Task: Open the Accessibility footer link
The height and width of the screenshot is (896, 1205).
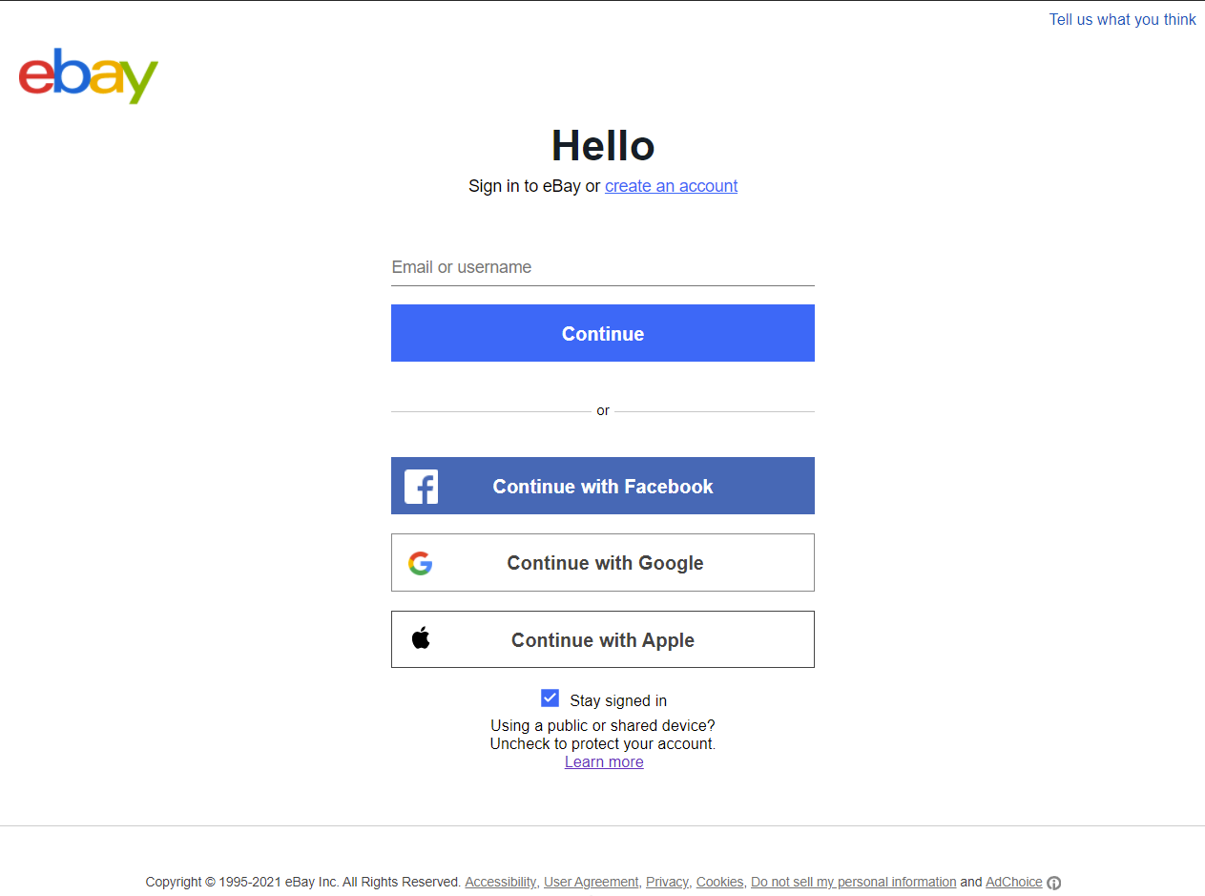Action: point(500,882)
